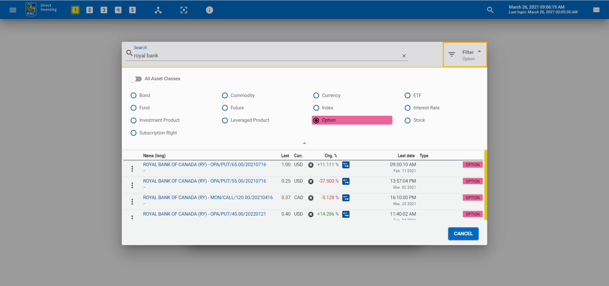Image resolution: width=609 pixels, height=286 pixels.
Task: Click the network hierarchy icon in header
Action: (x=158, y=10)
